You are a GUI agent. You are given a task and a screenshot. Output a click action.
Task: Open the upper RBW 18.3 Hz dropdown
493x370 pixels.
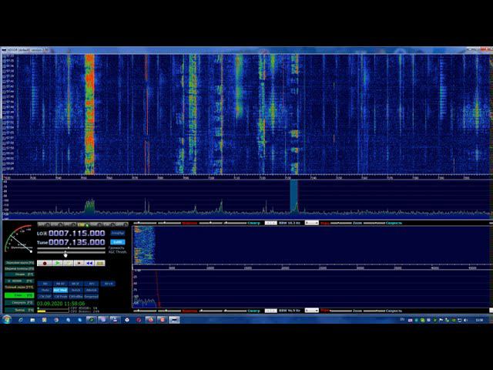311,223
